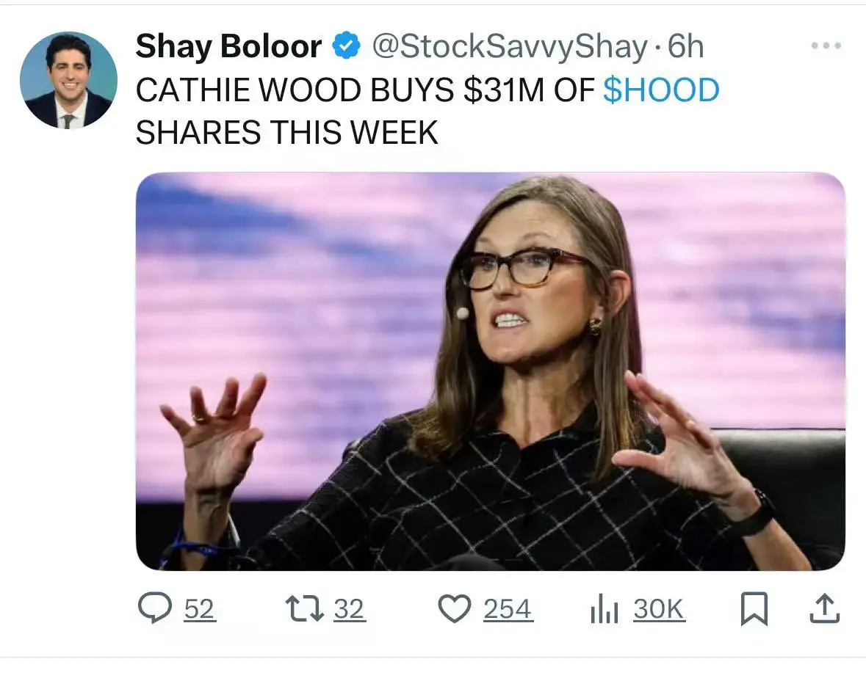Viewport: 866px width, 681px height.
Task: Open the @StockSavvyShay handle link
Action: [509, 46]
